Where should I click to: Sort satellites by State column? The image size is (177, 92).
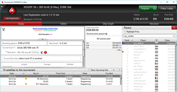tap(85, 73)
